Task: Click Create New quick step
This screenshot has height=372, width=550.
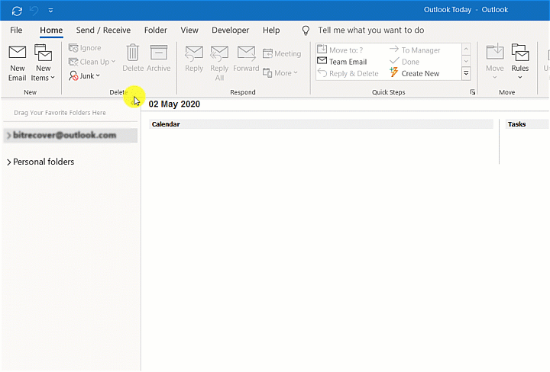Action: click(x=414, y=73)
